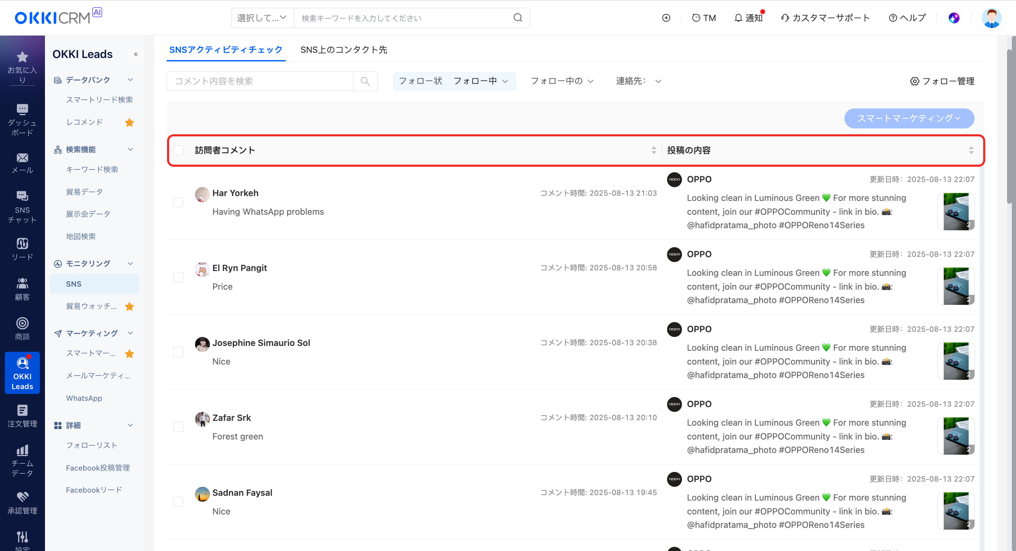The image size is (1016, 551).
Task: Toggle star next to スマートマー
Action: coord(129,354)
